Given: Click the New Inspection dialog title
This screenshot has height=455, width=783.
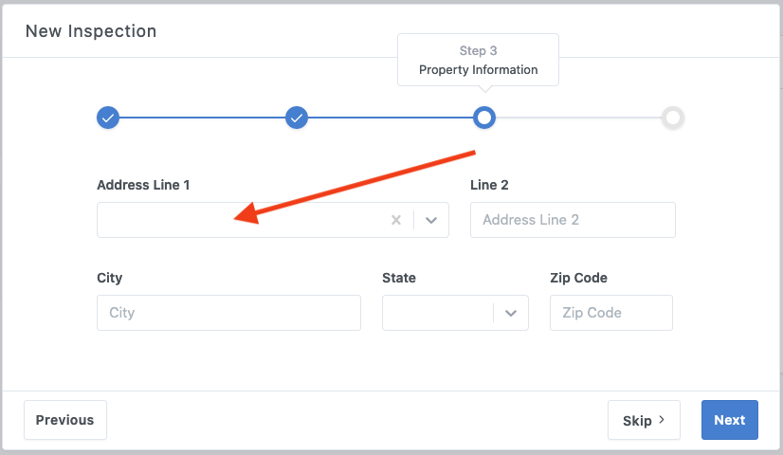Looking at the screenshot, I should (91, 31).
